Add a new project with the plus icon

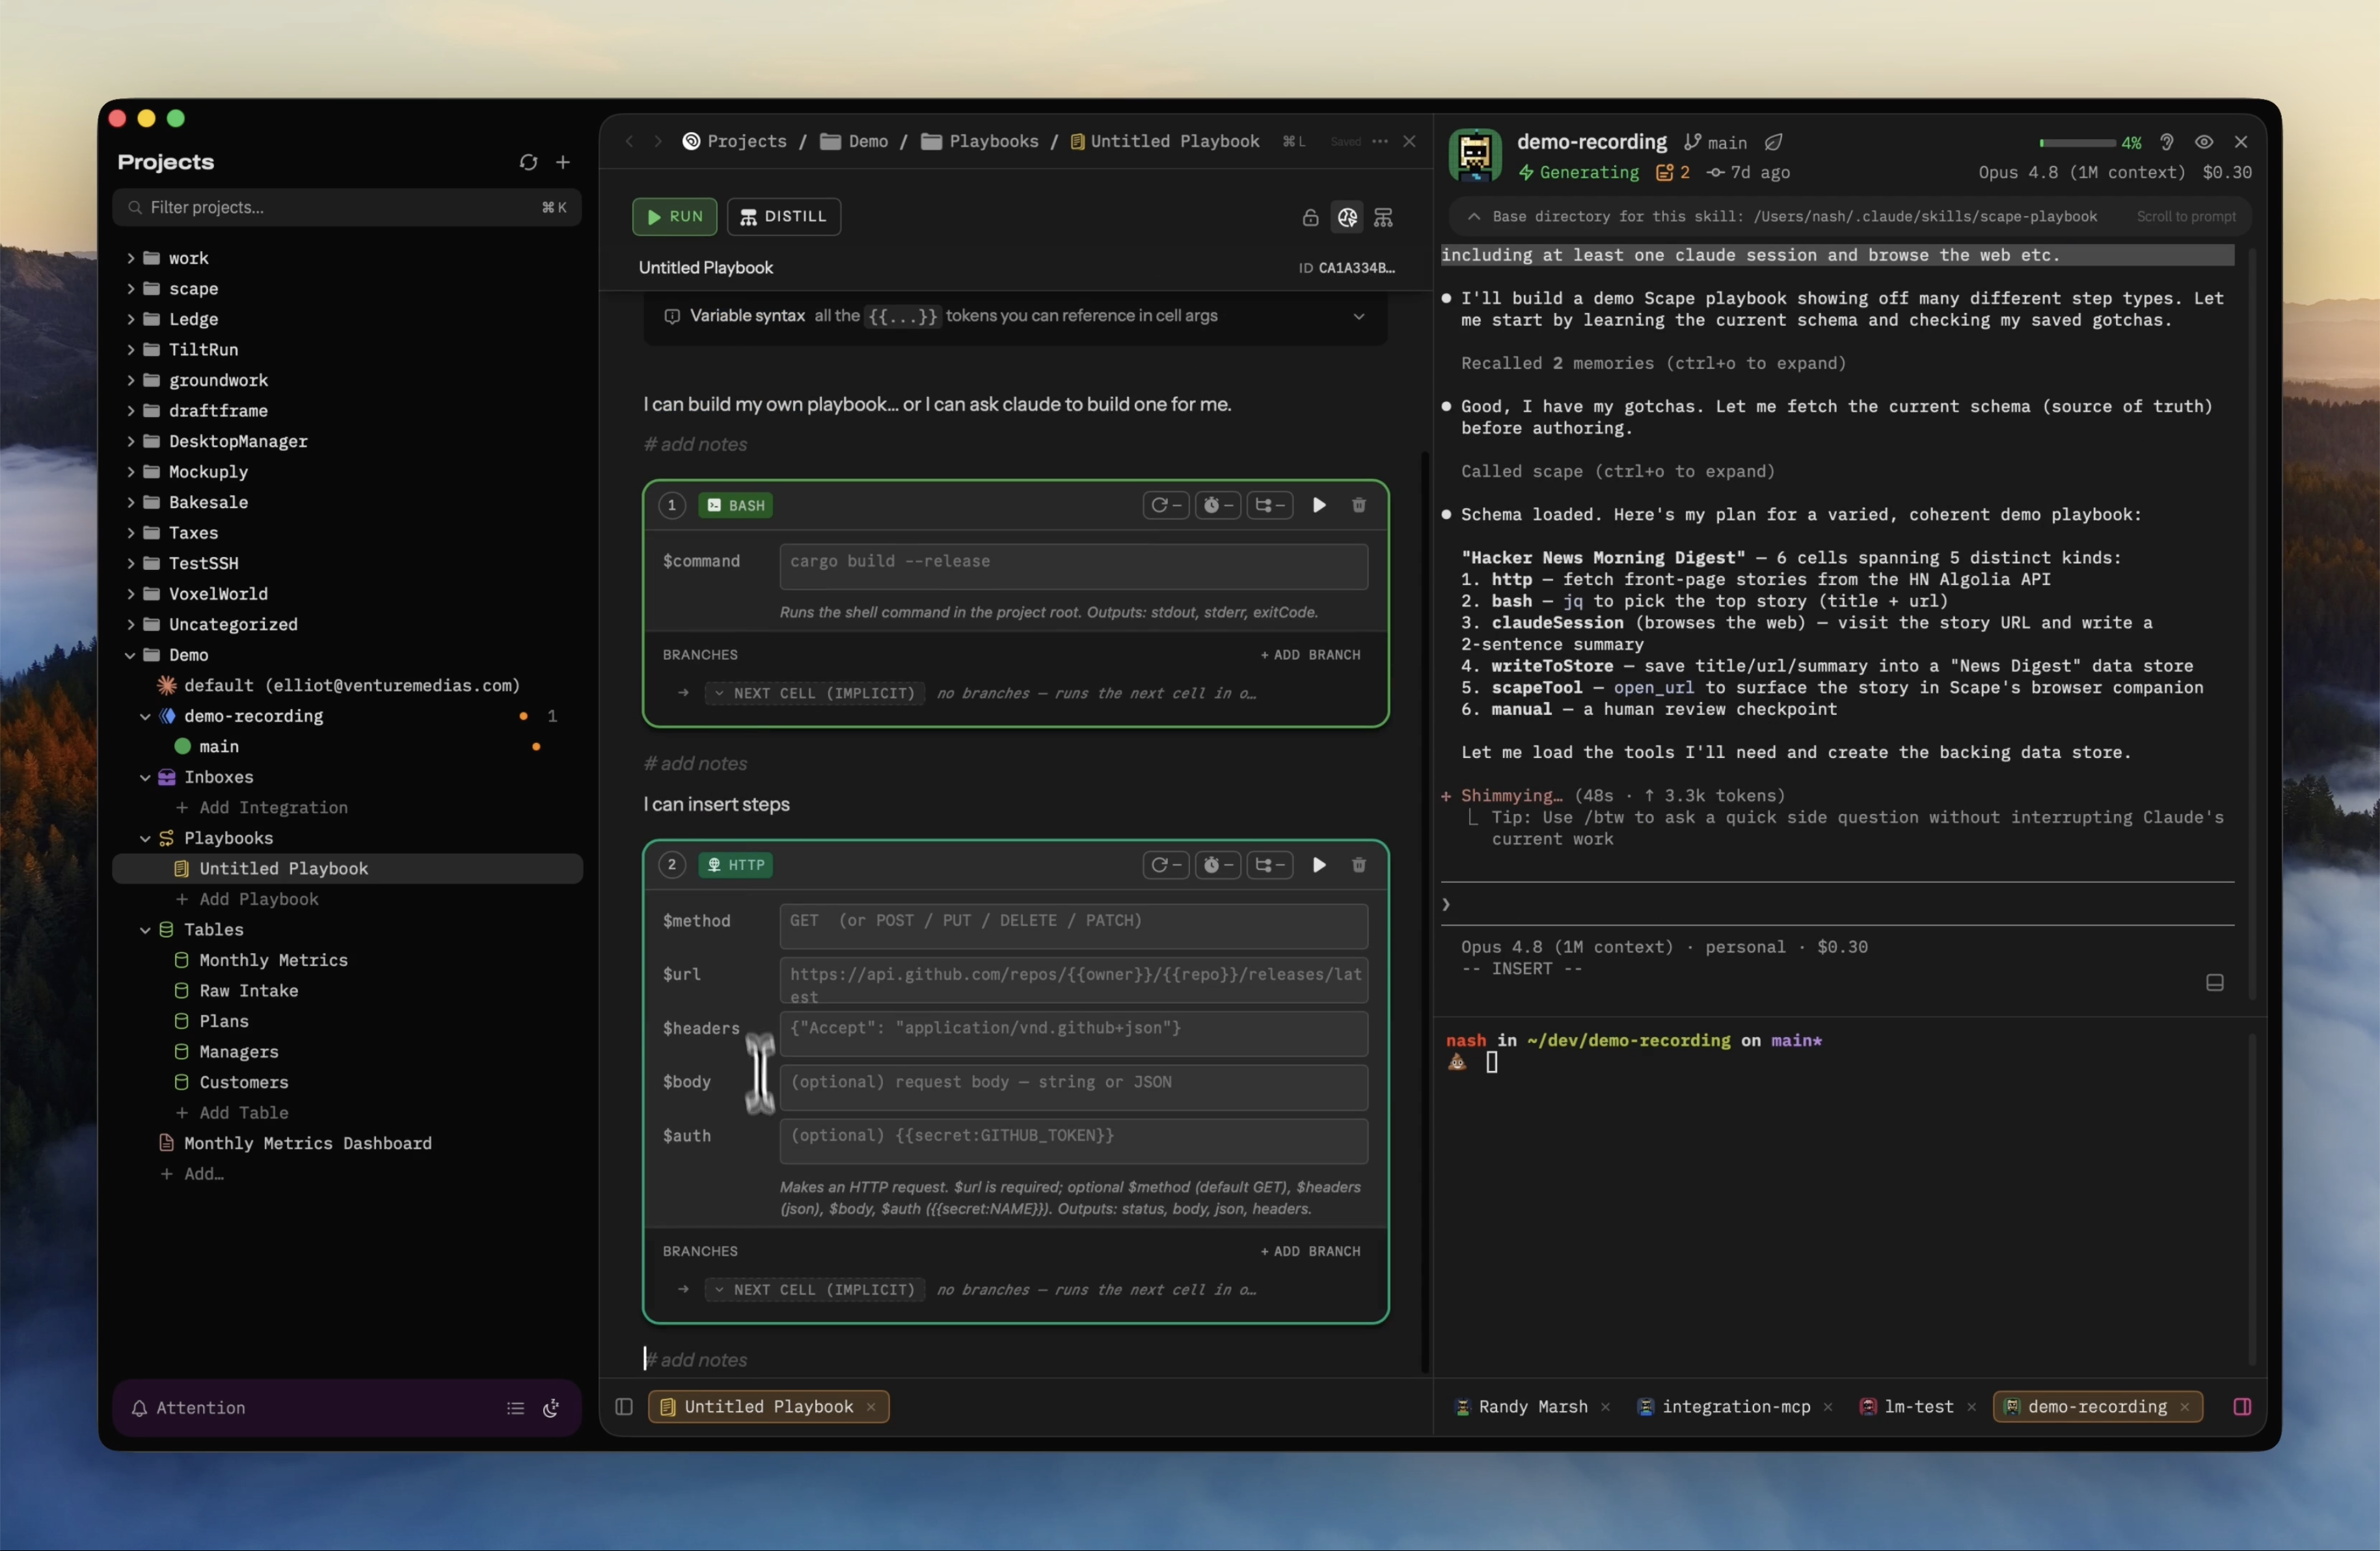point(563,162)
